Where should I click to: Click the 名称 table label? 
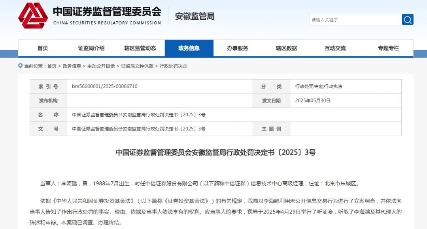click(49, 115)
